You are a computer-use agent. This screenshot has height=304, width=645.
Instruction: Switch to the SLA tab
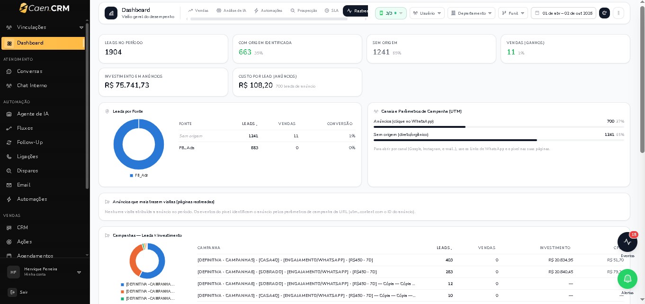tap(331, 10)
